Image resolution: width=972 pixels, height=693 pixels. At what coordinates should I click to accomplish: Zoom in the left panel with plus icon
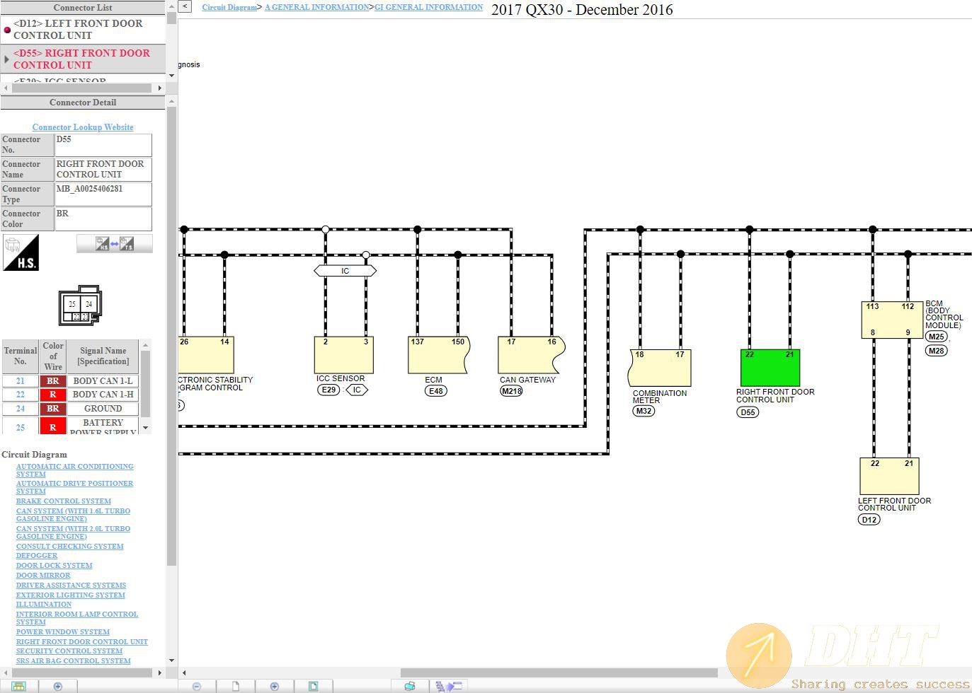pos(58,687)
